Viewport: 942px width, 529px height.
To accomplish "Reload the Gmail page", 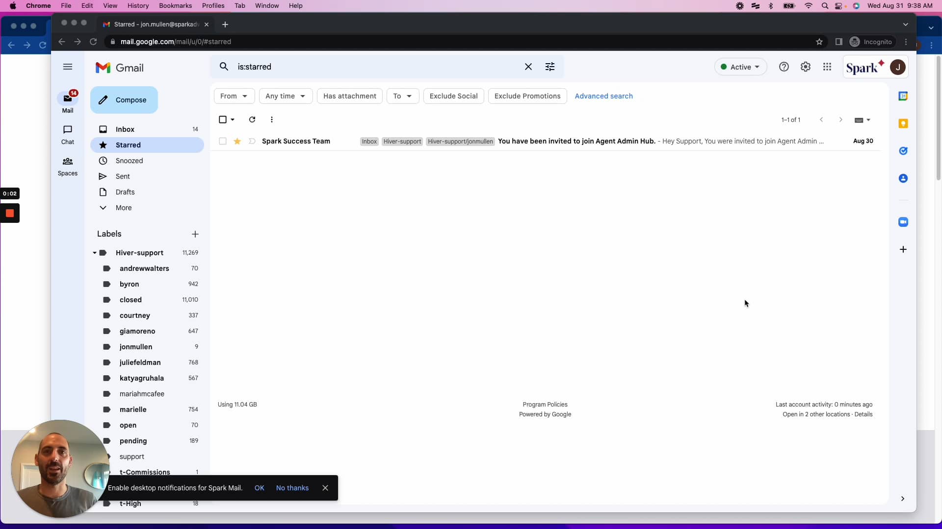I will (x=93, y=42).
